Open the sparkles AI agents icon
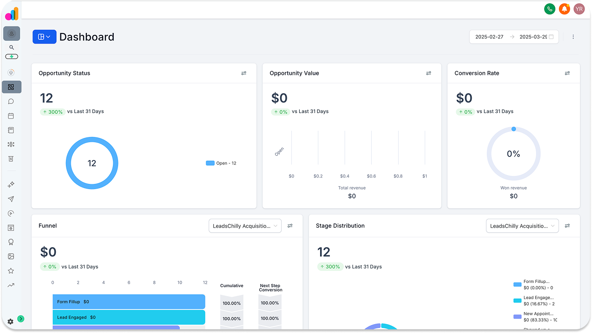The width and height of the screenshot is (592, 333). (11, 185)
